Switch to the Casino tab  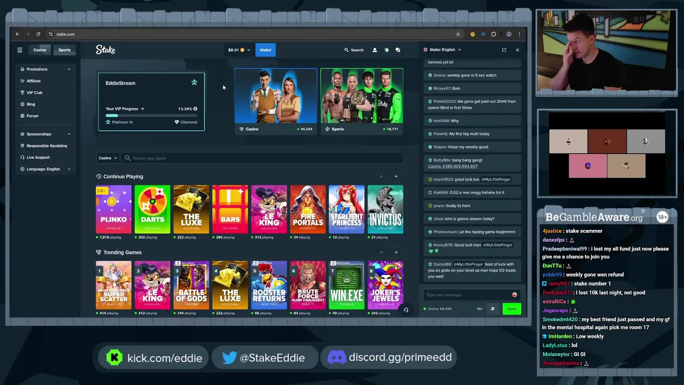(x=40, y=50)
